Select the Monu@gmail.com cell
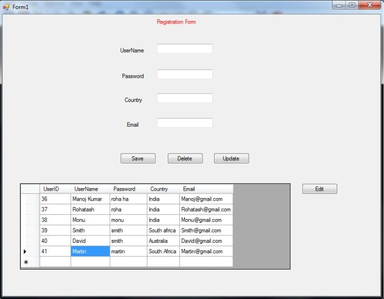Viewport: 384px width, 299px height. click(206, 220)
